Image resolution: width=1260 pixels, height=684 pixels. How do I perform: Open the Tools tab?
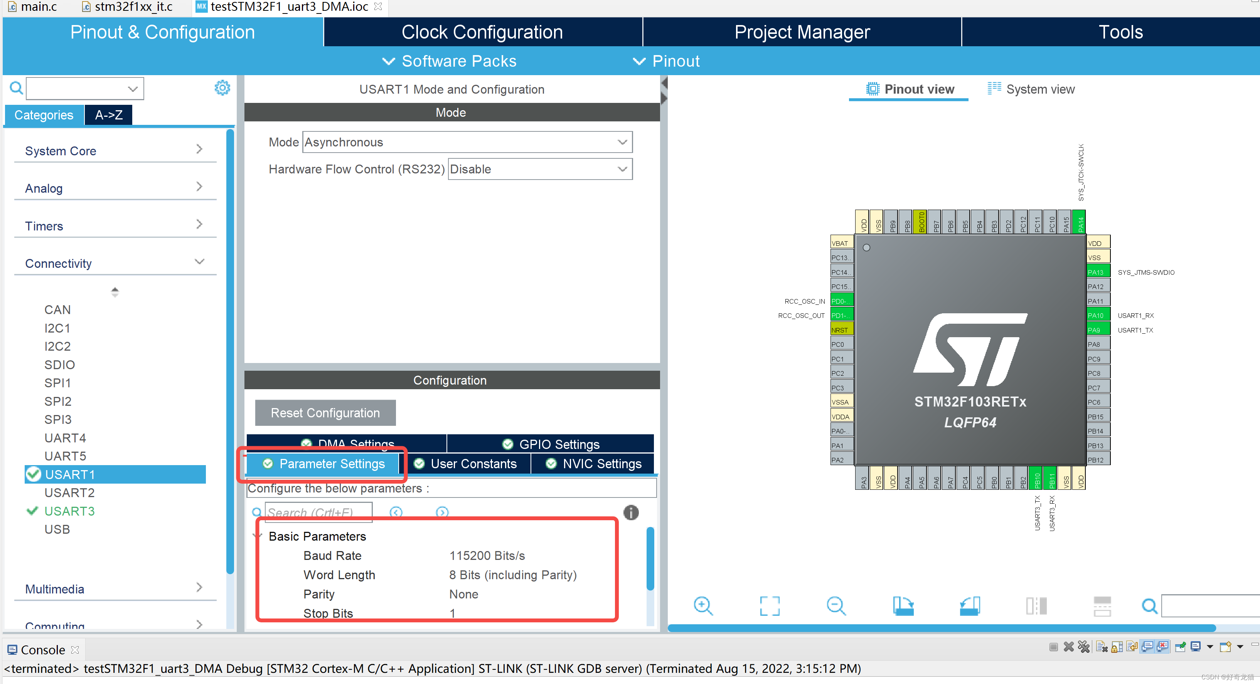click(x=1120, y=32)
